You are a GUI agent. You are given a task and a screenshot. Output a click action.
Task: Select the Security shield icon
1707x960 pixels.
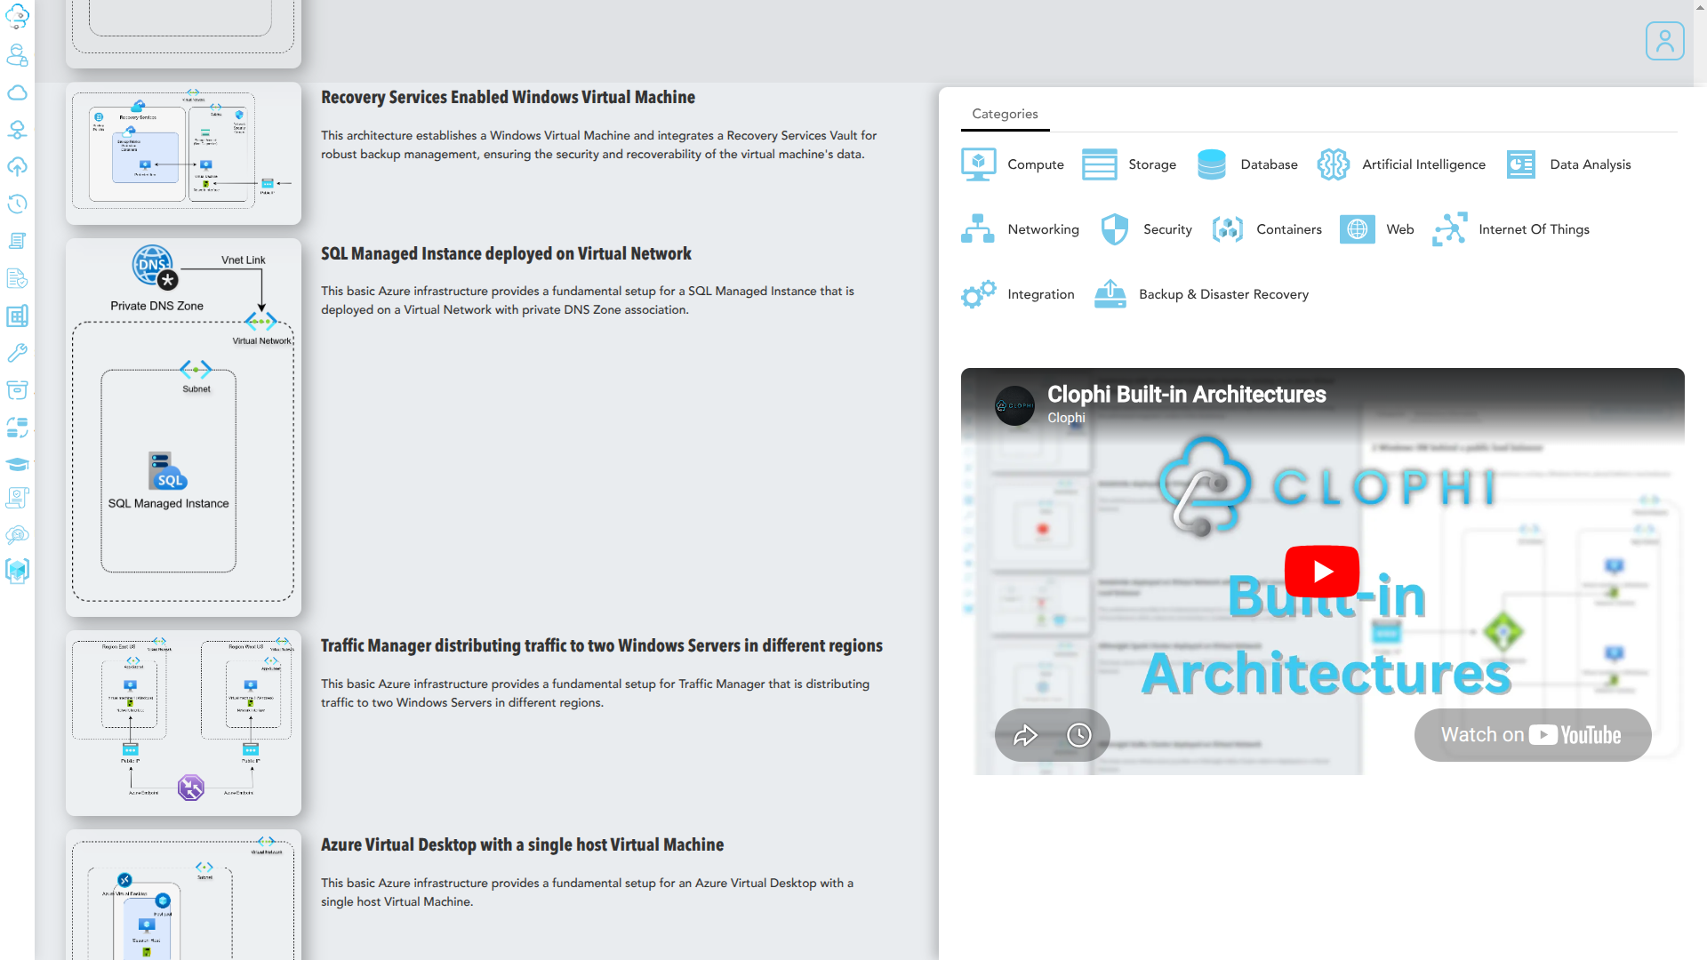point(1114,229)
